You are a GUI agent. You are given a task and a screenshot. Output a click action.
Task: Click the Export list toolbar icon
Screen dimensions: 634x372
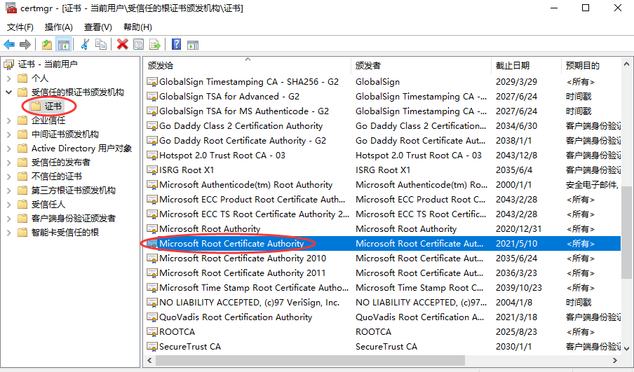click(x=155, y=44)
